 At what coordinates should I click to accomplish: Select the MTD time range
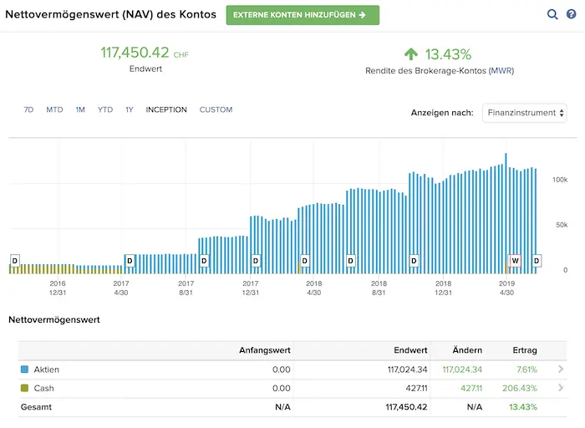(x=54, y=110)
